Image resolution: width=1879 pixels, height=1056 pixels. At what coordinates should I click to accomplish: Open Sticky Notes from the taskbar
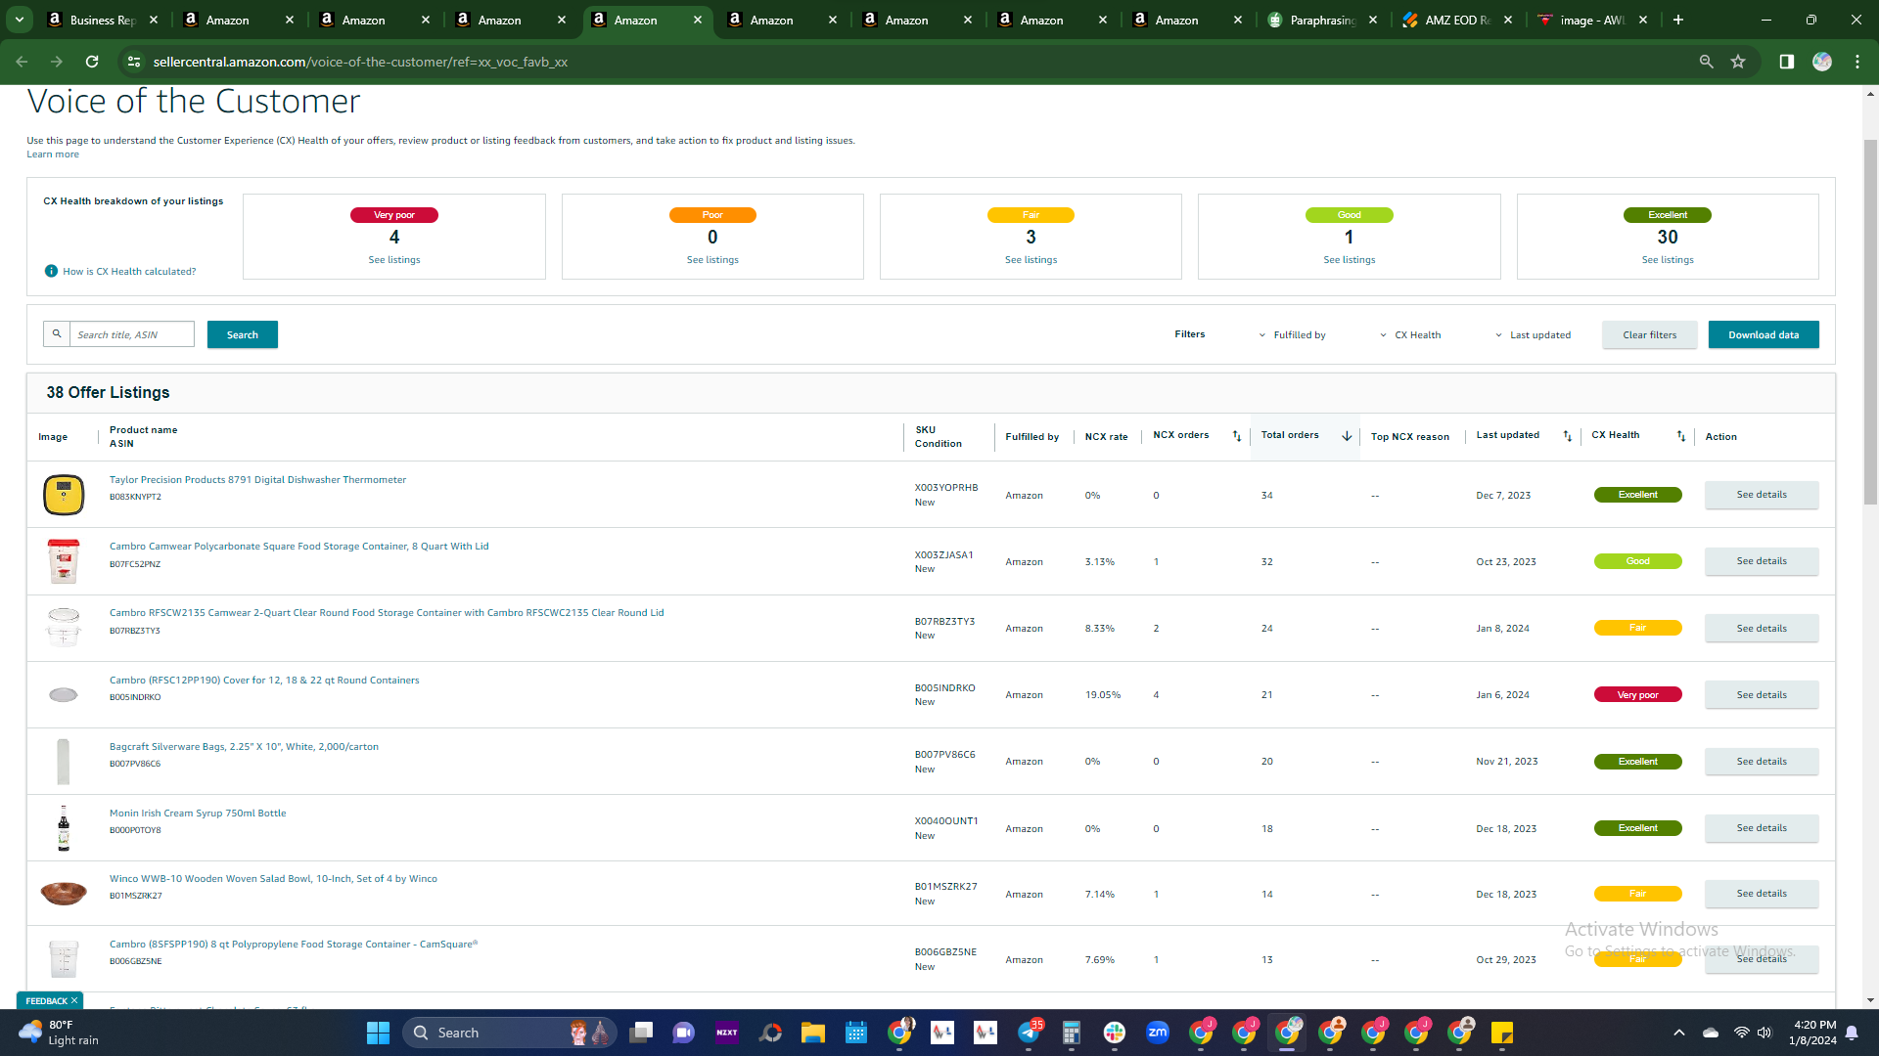[1502, 1033]
